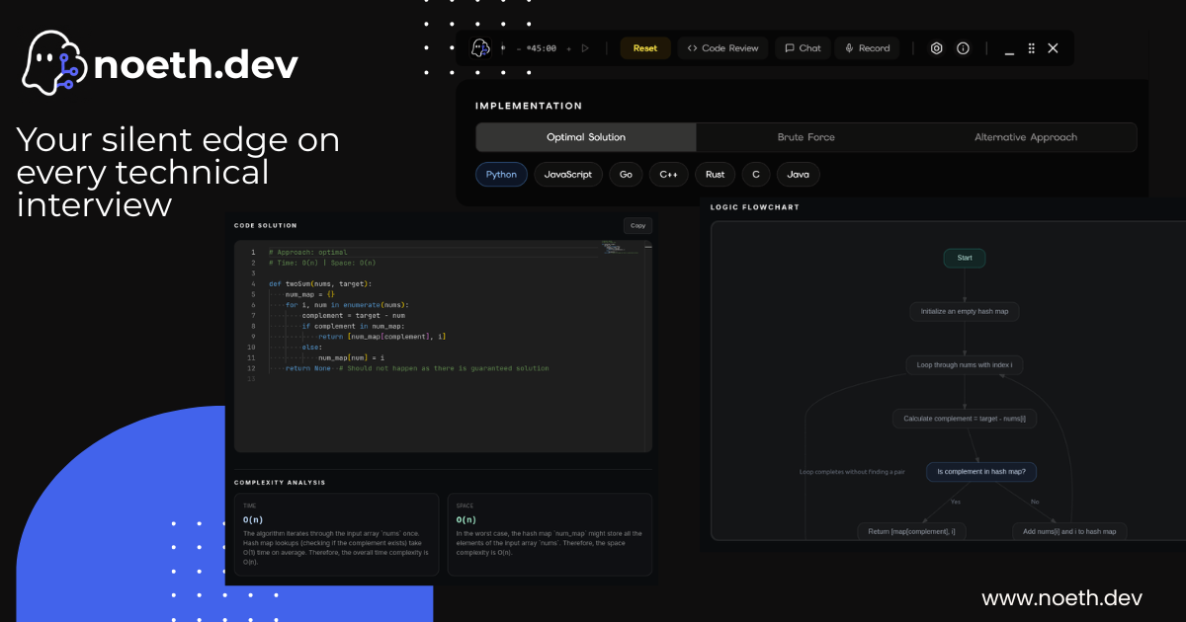Screen dimensions: 1186x622
Task: Start the timer with the play icon
Action: click(x=585, y=47)
